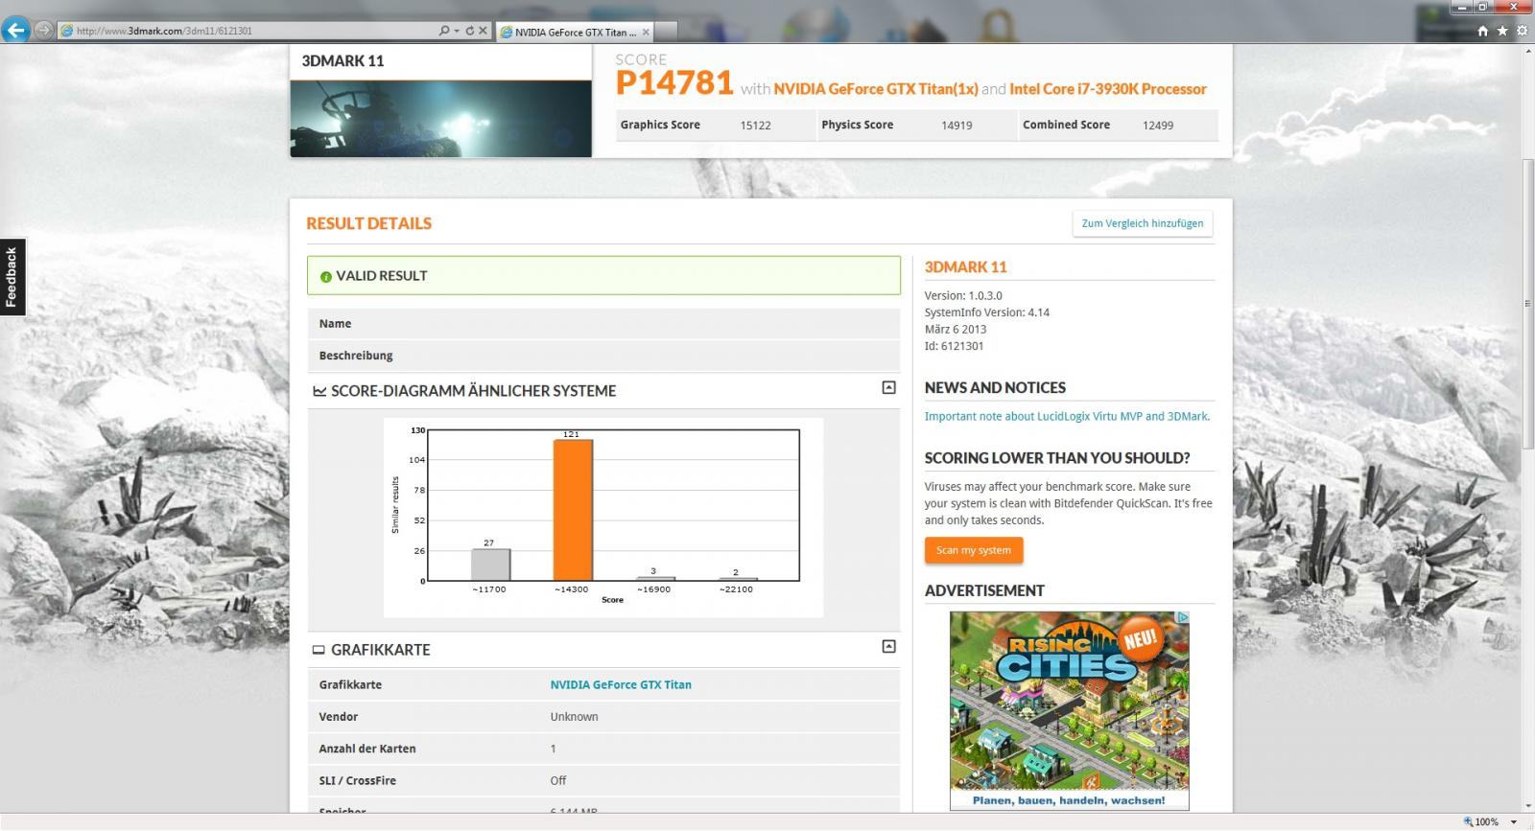Click the chart icon beside Score-Diagramm heading
This screenshot has height=831, width=1535.
(319, 391)
